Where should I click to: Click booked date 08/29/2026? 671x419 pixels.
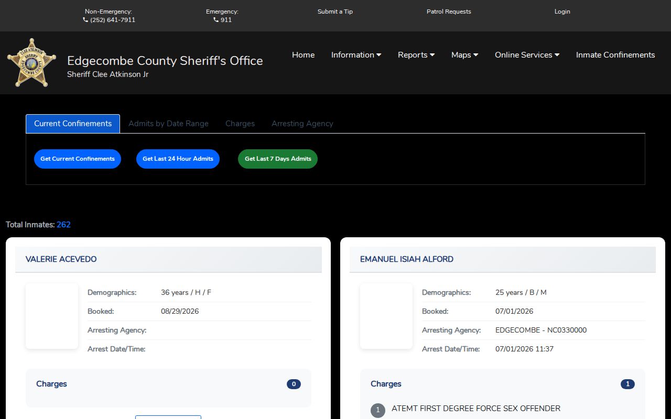click(180, 311)
